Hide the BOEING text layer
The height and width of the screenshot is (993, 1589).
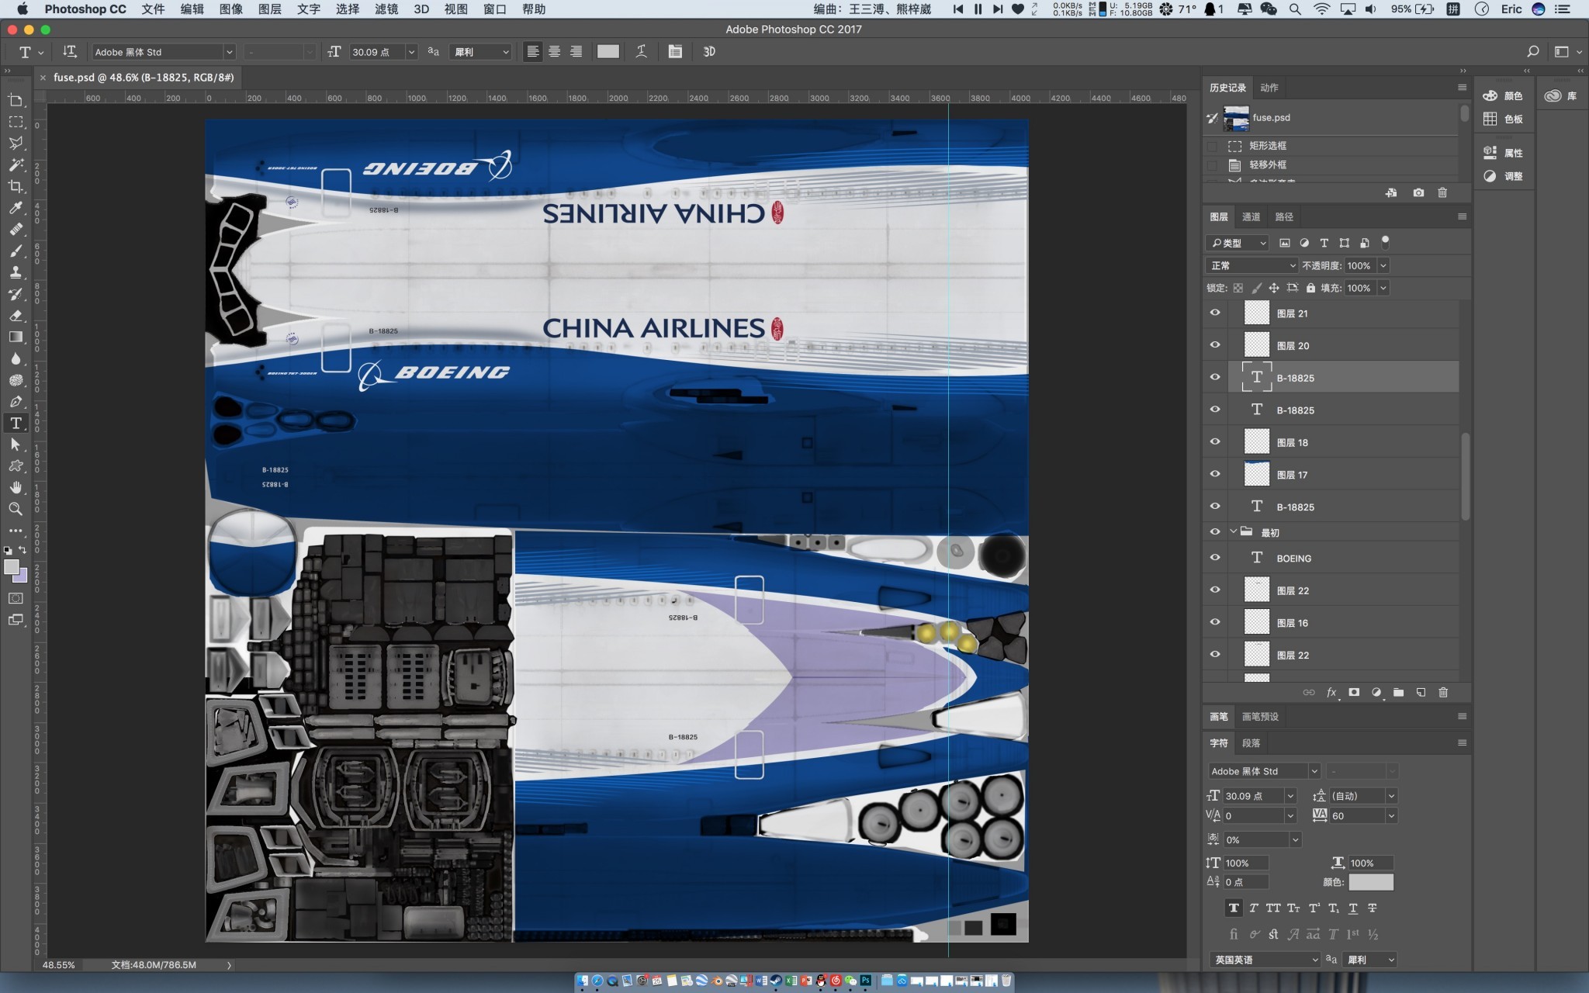click(1215, 558)
